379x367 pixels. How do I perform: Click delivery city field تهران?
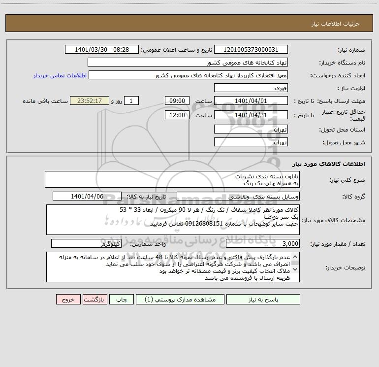[x=251, y=142]
